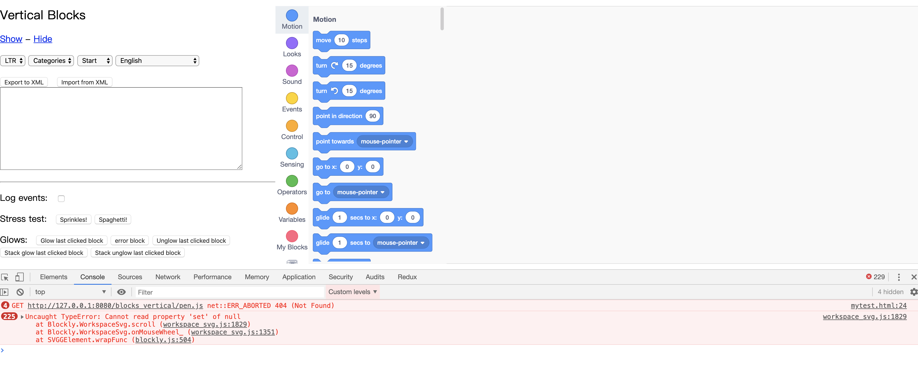Click the console Filter input field
Viewport: 918px width, 389px height.
pos(230,292)
